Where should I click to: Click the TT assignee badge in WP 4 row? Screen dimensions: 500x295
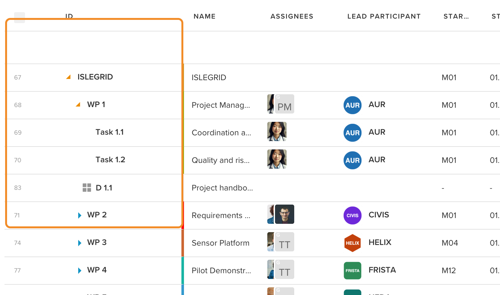285,269
